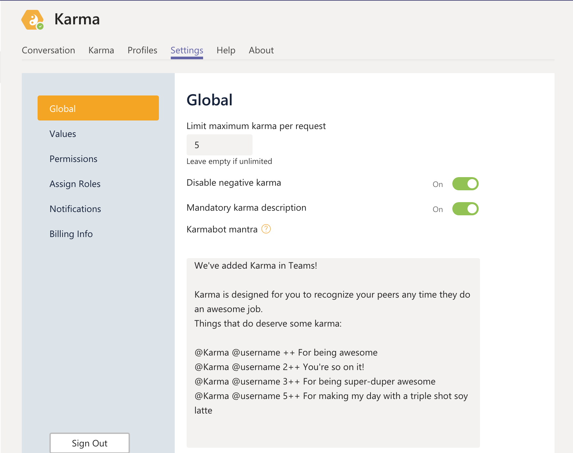Turn off mandatory karma description
The image size is (573, 453).
(466, 209)
